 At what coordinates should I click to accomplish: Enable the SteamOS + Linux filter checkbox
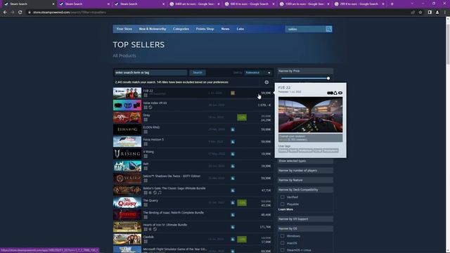(283, 250)
